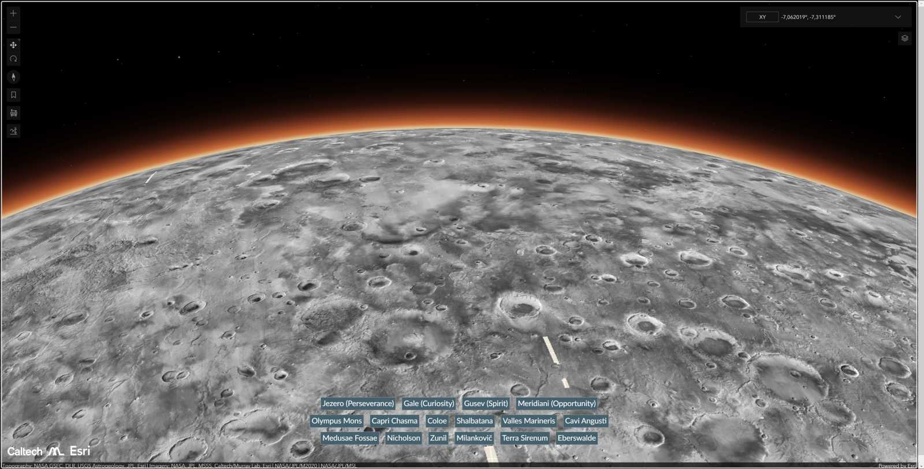Viewport: 924px width, 469px height.
Task: Zoom in with the plus button
Action: [13, 13]
